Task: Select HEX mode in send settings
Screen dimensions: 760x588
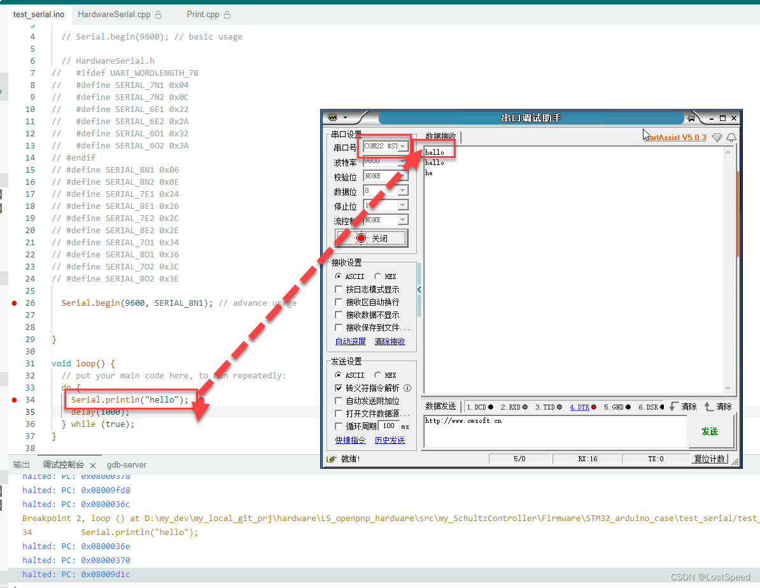Action: tap(377, 375)
